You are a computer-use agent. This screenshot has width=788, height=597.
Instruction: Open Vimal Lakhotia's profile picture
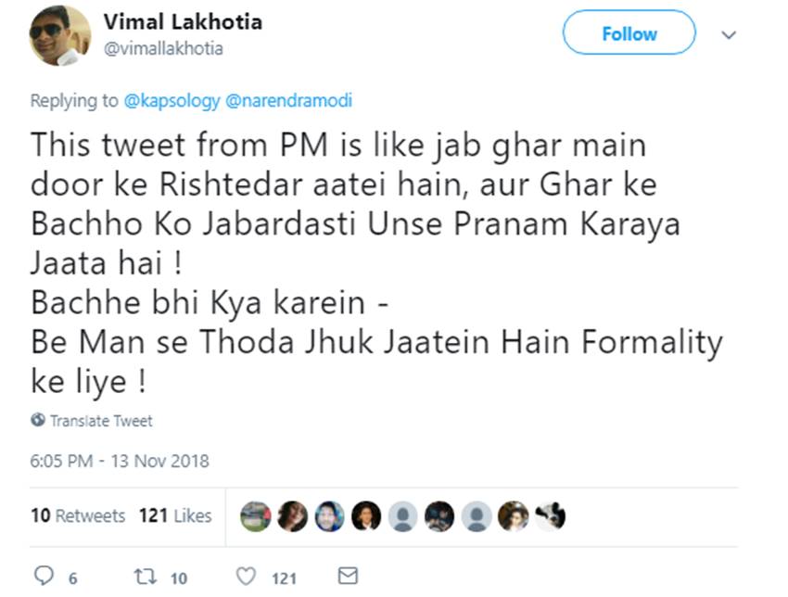59,35
